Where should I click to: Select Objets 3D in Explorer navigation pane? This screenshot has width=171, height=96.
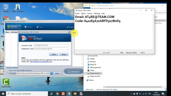coord(93,65)
